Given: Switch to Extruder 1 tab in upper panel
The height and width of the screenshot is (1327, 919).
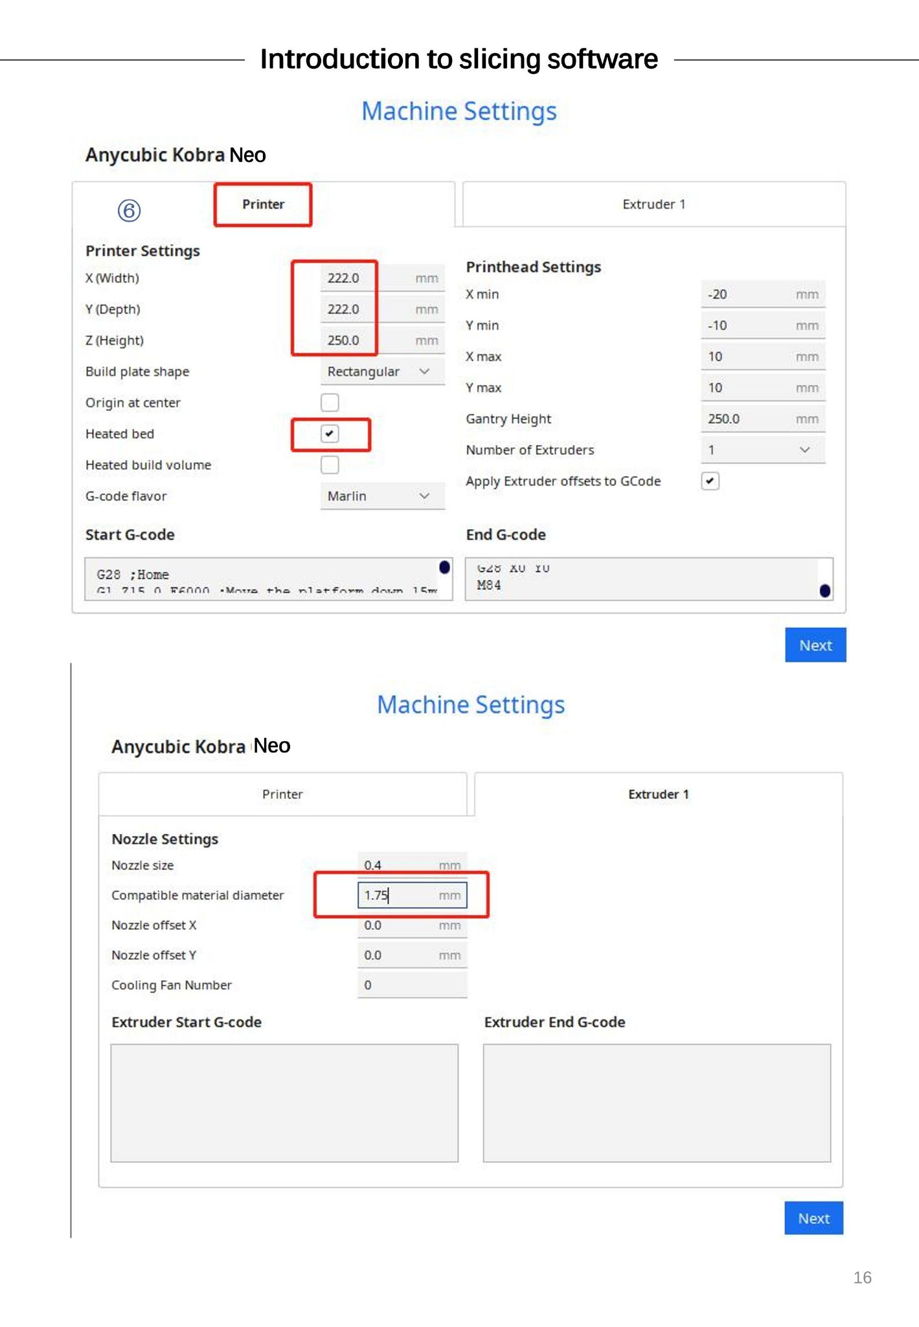Looking at the screenshot, I should pyautogui.click(x=654, y=204).
